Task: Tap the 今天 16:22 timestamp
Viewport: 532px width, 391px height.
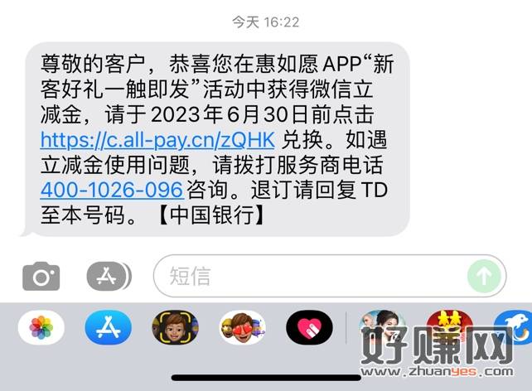Action: [x=266, y=22]
